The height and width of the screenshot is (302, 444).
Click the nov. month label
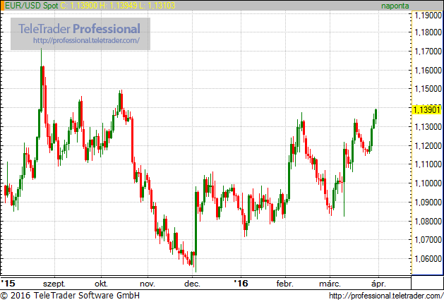[x=148, y=284]
